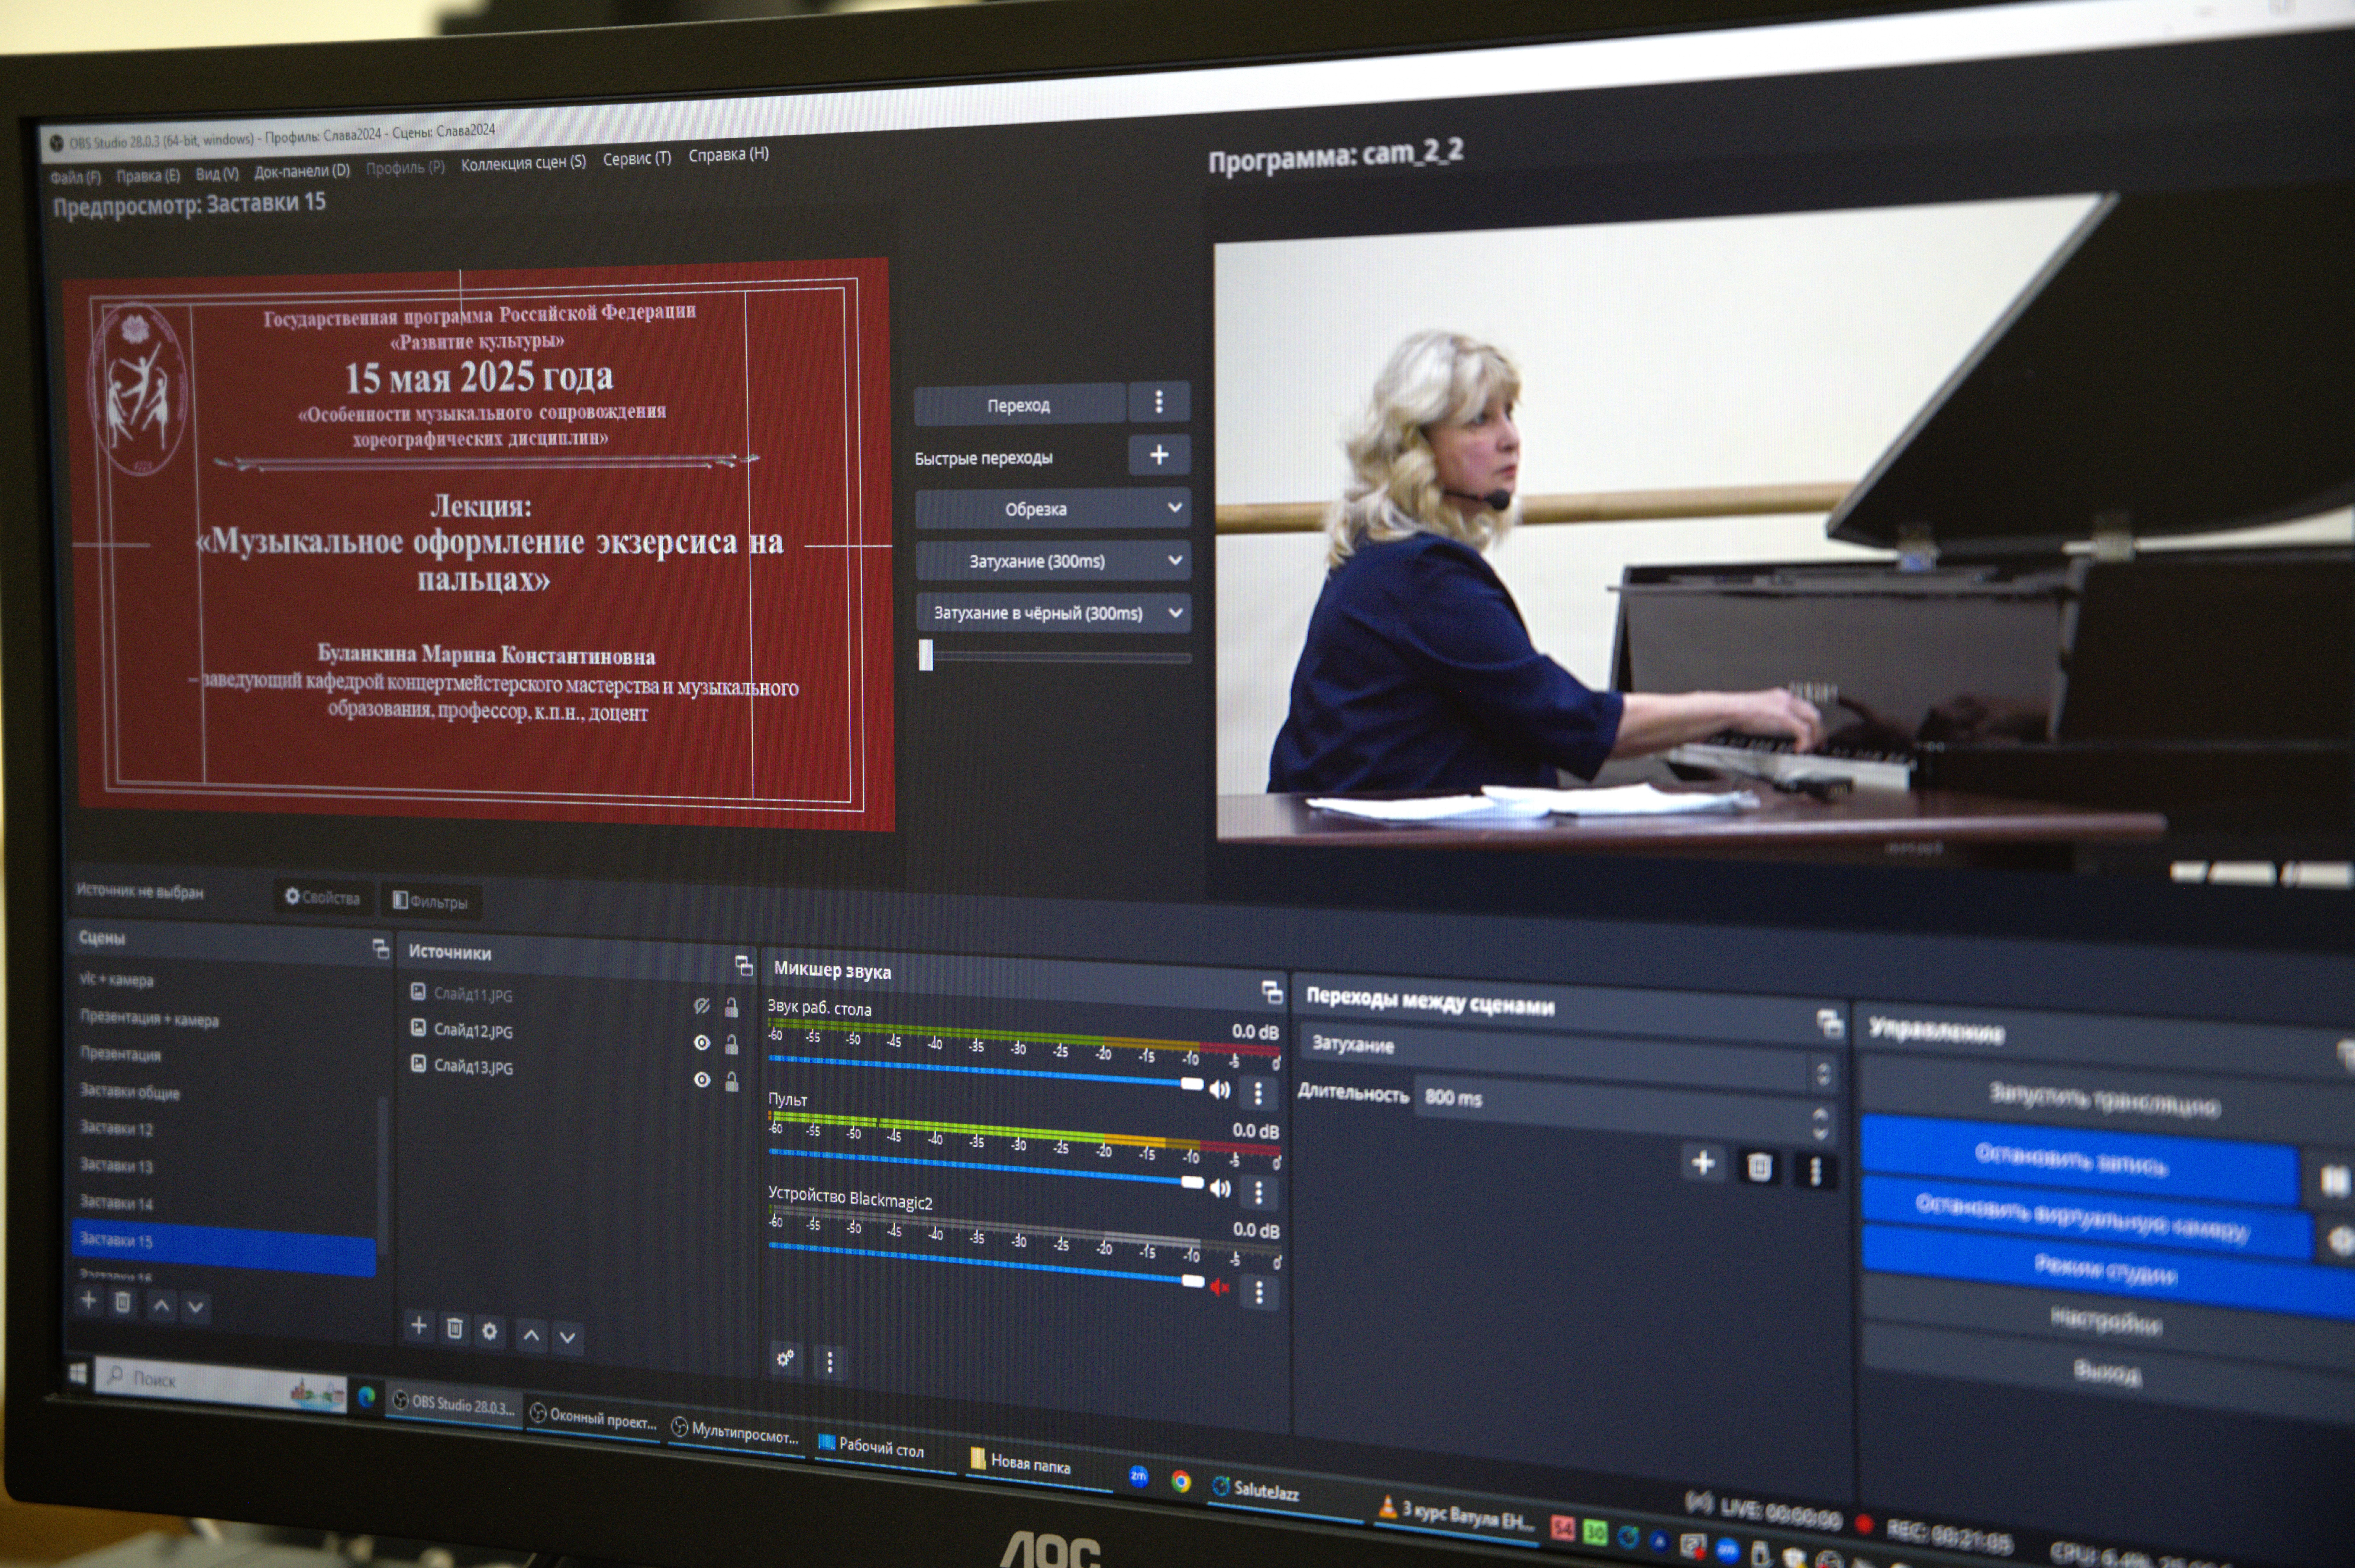Move scene up in list
The image size is (2355, 1568).
coord(161,1305)
